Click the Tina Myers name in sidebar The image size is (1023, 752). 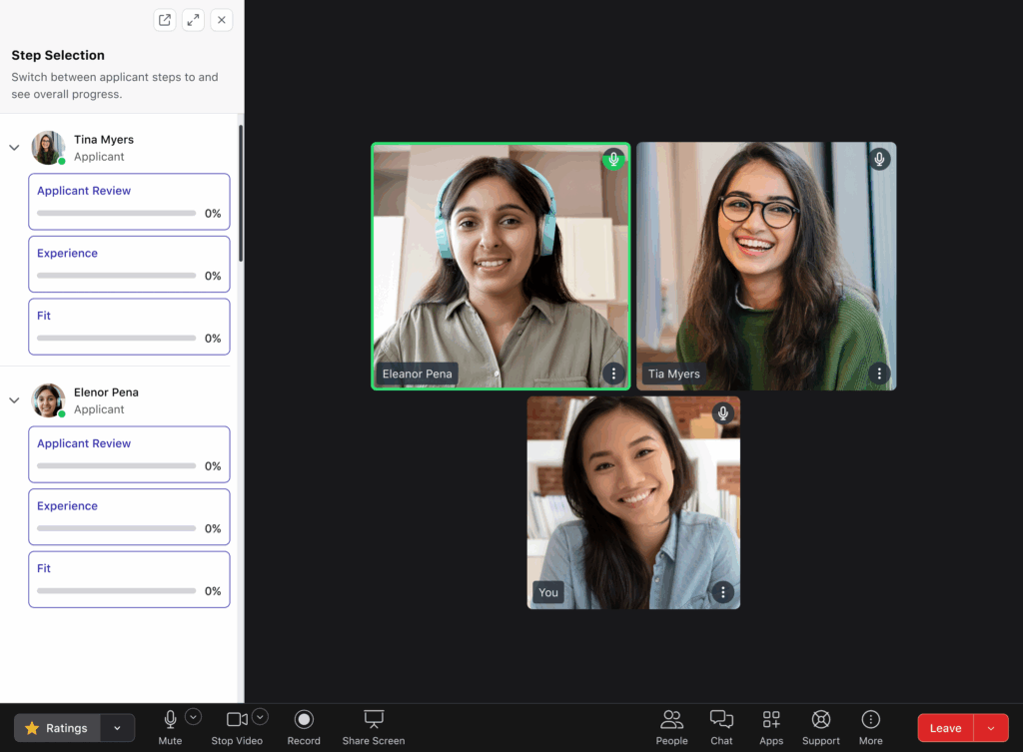(104, 140)
